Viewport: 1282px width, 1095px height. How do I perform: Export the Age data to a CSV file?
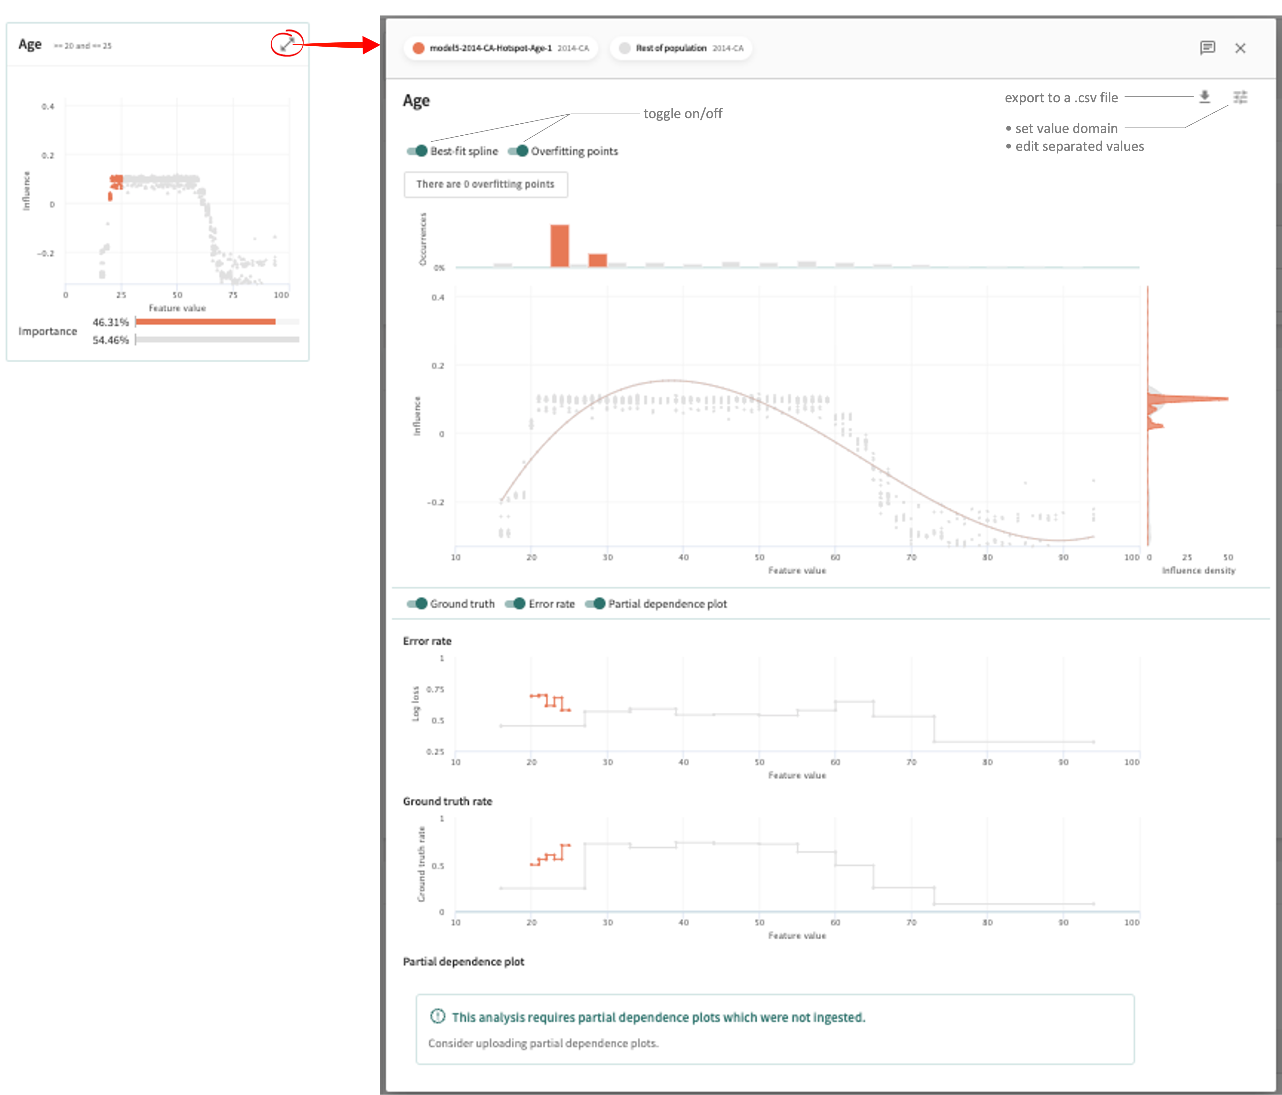tap(1204, 97)
